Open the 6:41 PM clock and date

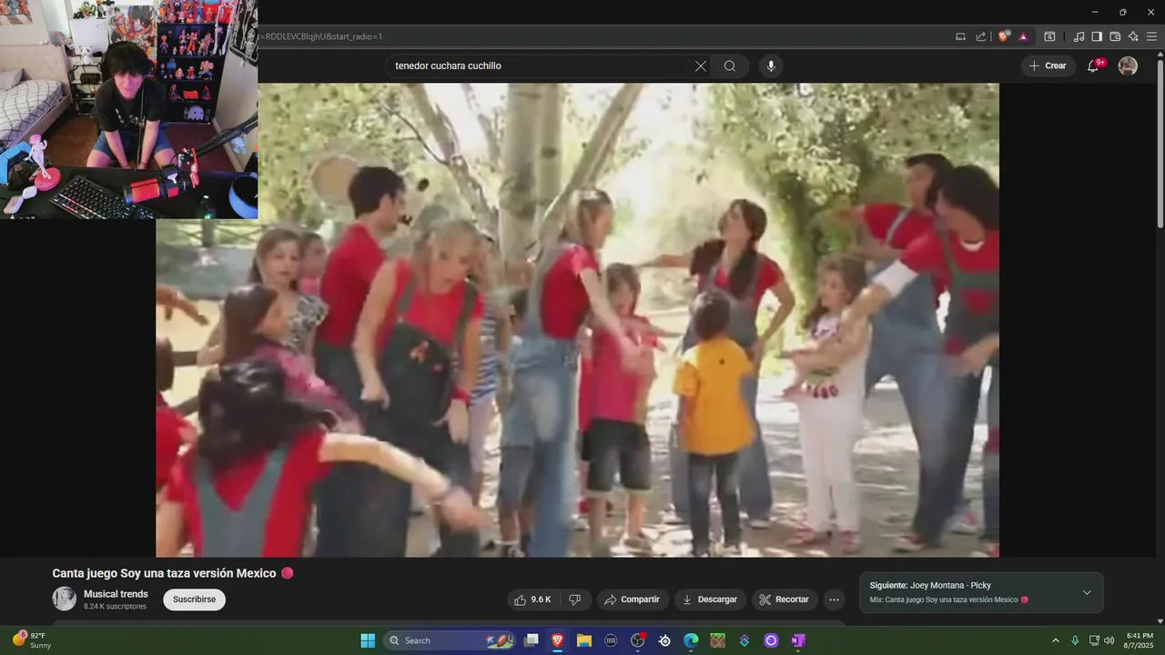pos(1140,640)
